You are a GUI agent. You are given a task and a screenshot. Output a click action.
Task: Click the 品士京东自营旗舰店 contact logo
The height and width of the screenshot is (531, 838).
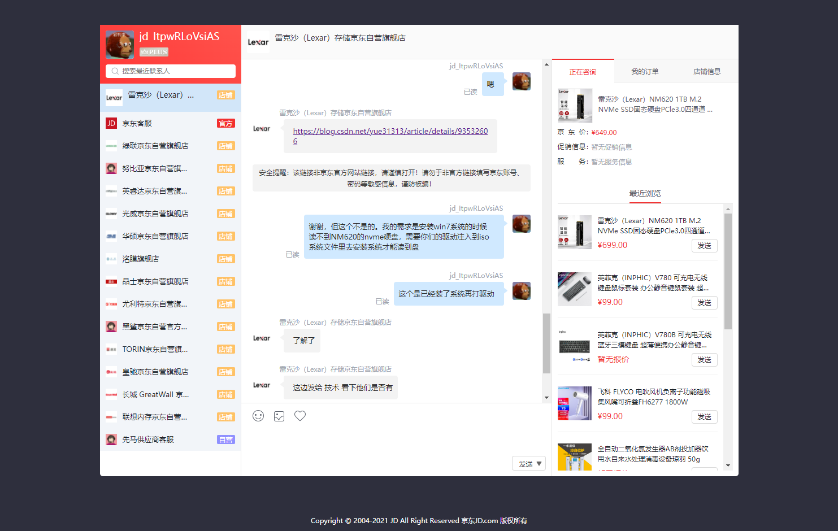(x=111, y=281)
